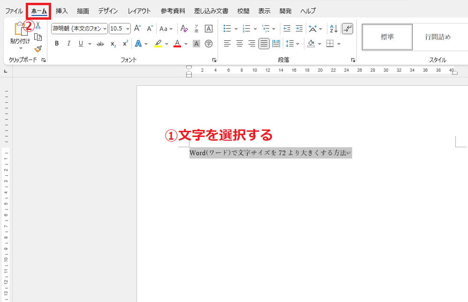Viewport: 468px width, 302px height.
Task: Apply the red font color swatch
Action: click(177, 44)
